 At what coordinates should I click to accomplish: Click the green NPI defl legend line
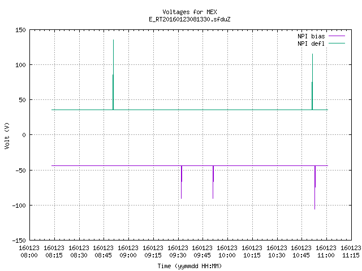[x=337, y=43]
